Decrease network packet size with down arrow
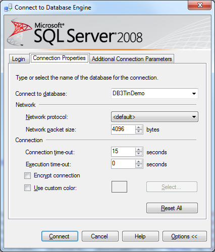This screenshot has height=252, width=215. click(x=139, y=132)
